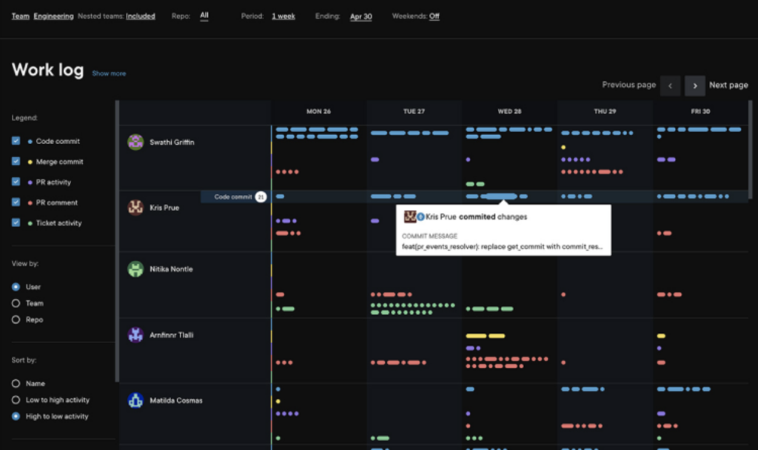Change Nested teams from Included
The height and width of the screenshot is (450, 758).
pos(140,16)
